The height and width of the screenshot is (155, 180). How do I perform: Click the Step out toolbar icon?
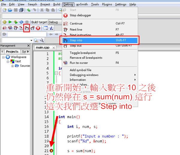(x=32, y=28)
